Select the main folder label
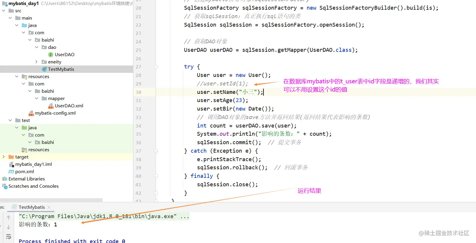 click(27, 18)
